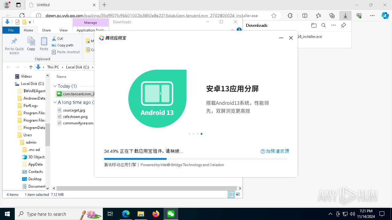Viewport: 392px width, 220px height.
Task: Minimize the Tencent installer window
Action: (281, 38)
